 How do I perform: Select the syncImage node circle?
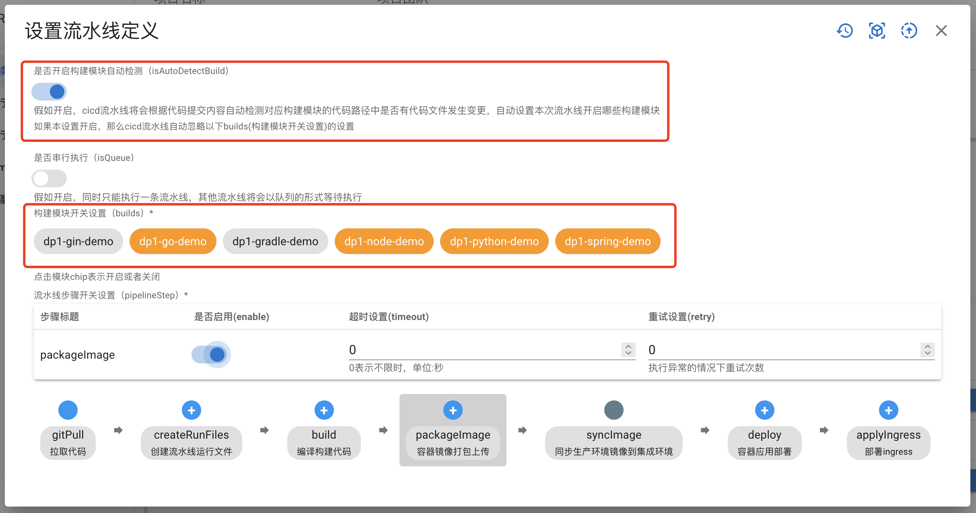point(613,410)
